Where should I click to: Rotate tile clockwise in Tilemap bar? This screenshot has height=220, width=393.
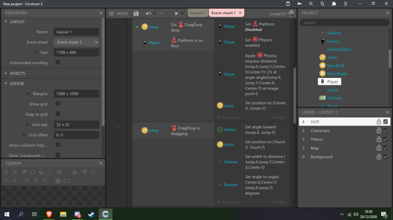[6, 181]
